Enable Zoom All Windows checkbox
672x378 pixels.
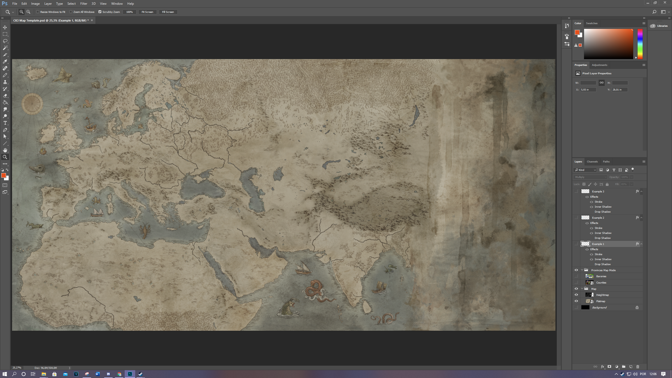tap(71, 12)
